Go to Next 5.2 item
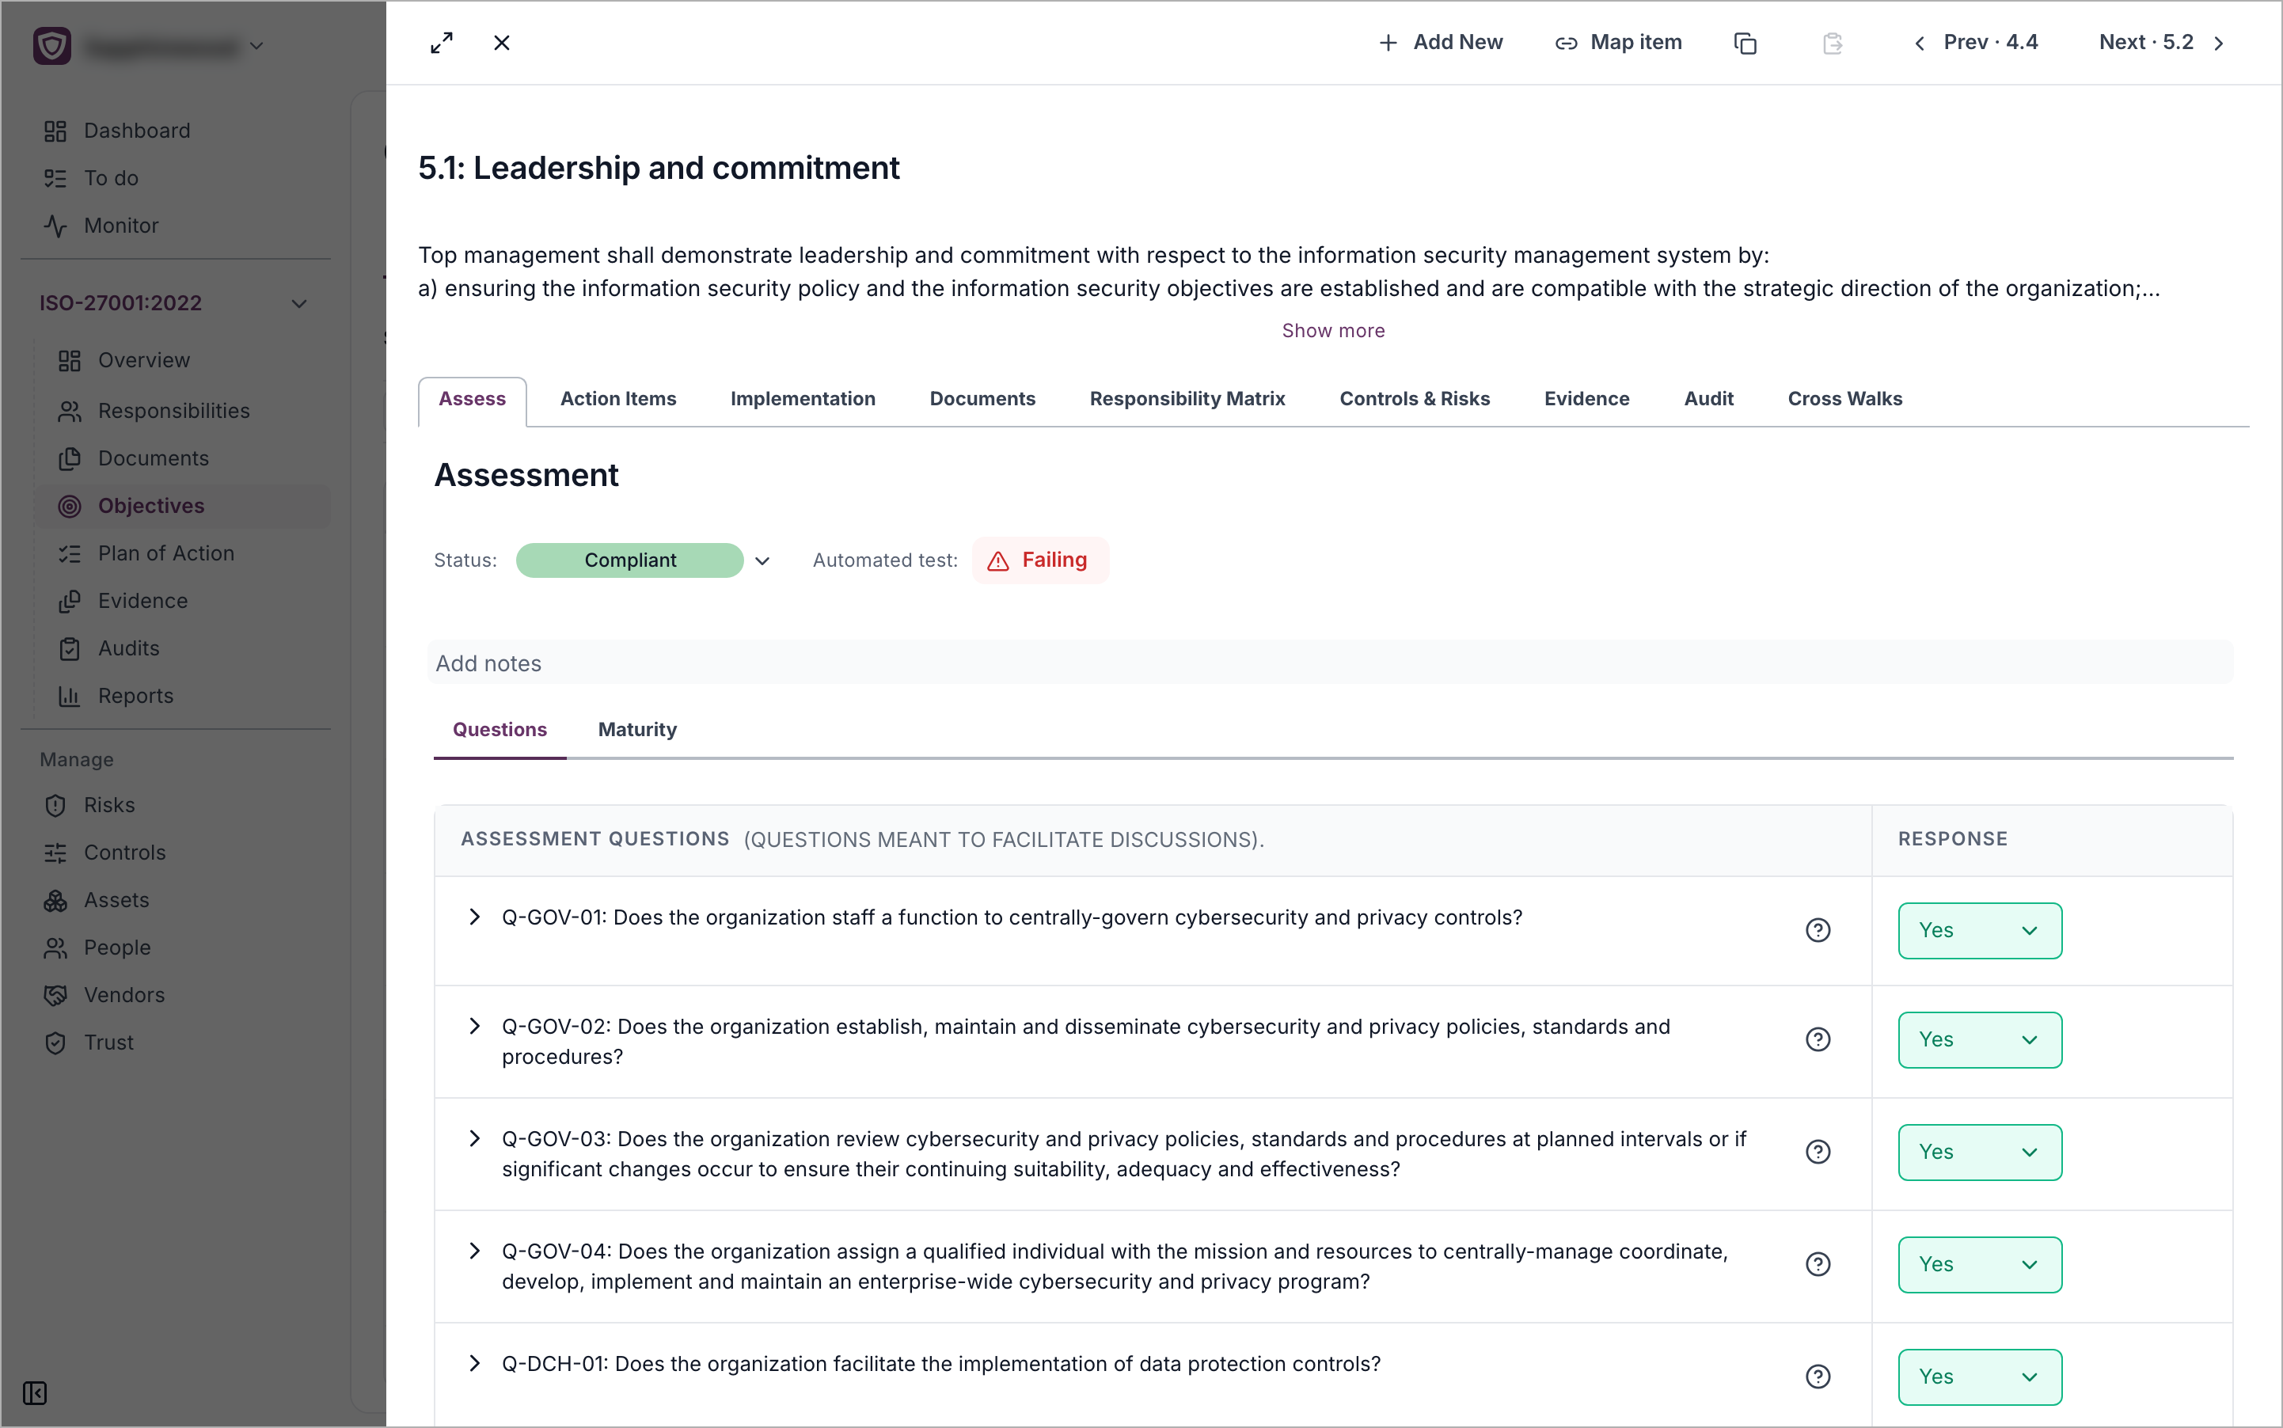The width and height of the screenshot is (2283, 1428). click(x=2162, y=43)
